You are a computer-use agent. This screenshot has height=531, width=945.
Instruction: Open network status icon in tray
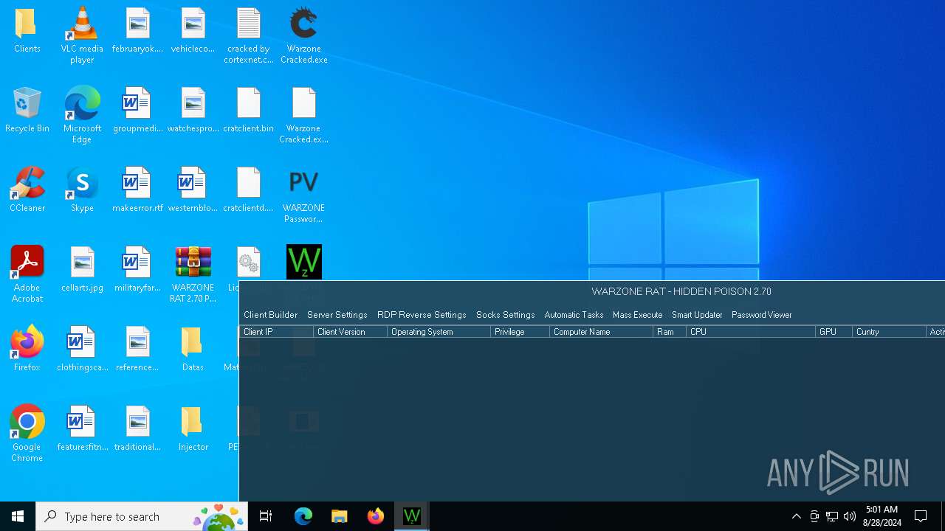coord(832,516)
